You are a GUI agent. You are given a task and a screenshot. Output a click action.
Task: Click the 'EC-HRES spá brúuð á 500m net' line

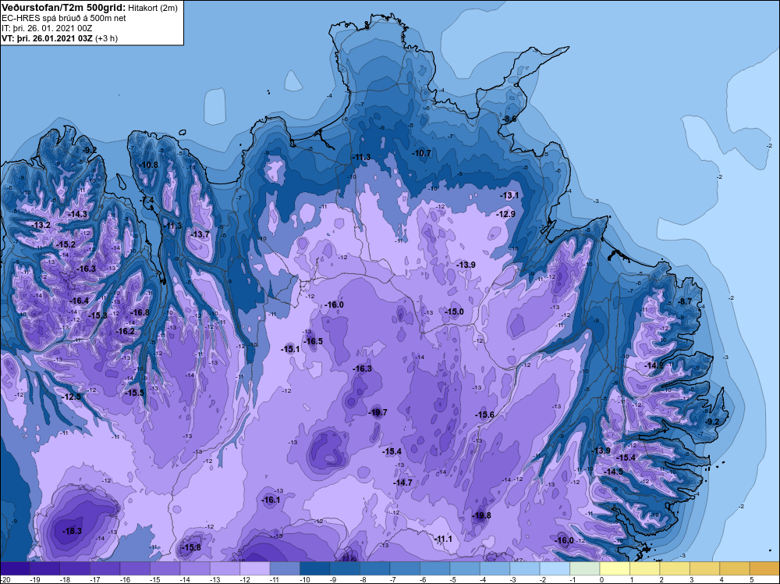pyautogui.click(x=64, y=18)
